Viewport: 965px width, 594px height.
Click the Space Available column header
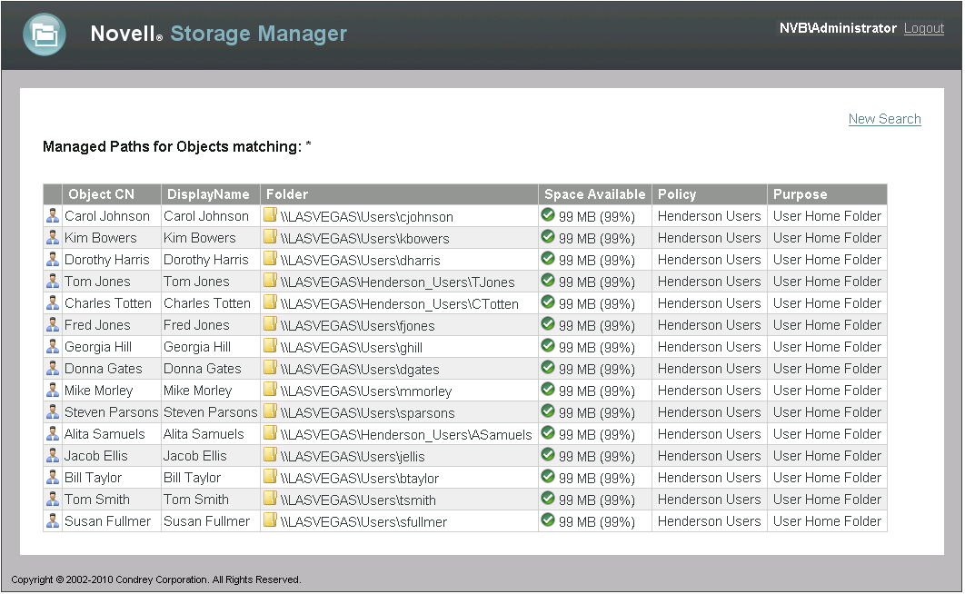(594, 194)
